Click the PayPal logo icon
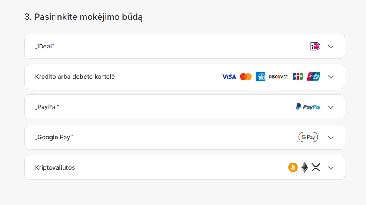This screenshot has height=205, width=366. pyautogui.click(x=308, y=107)
